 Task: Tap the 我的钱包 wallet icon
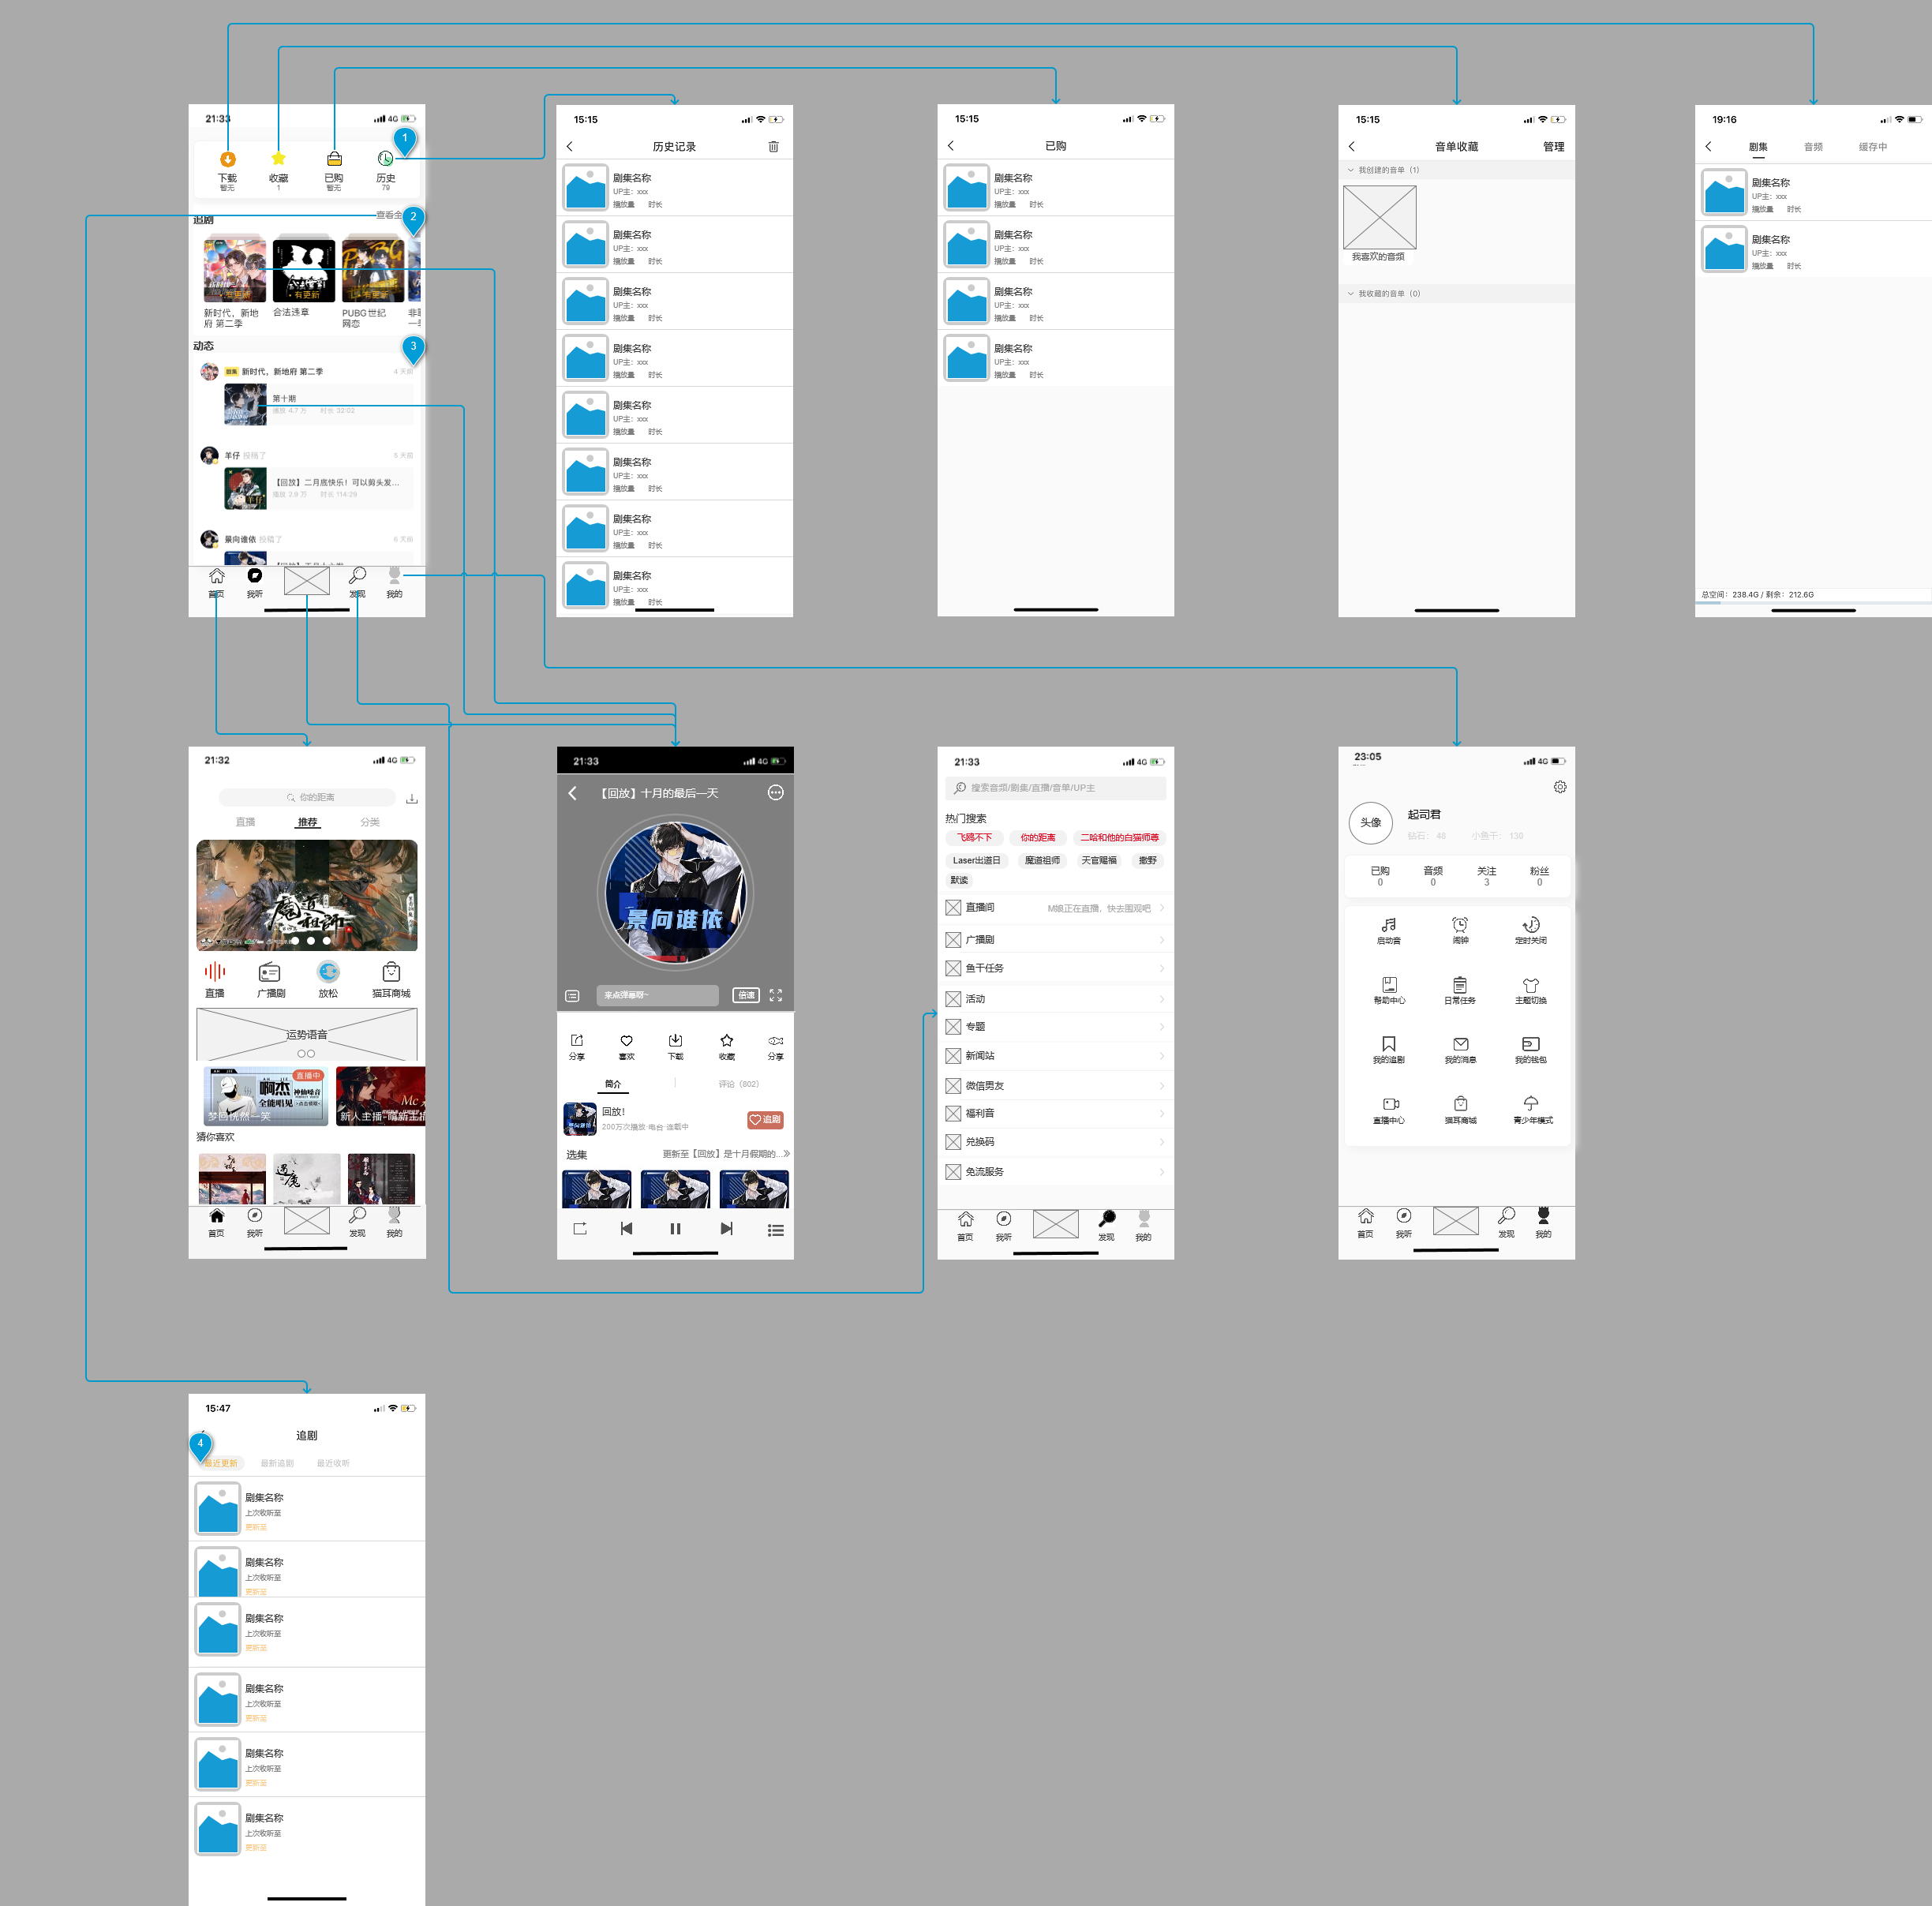(x=1530, y=1044)
